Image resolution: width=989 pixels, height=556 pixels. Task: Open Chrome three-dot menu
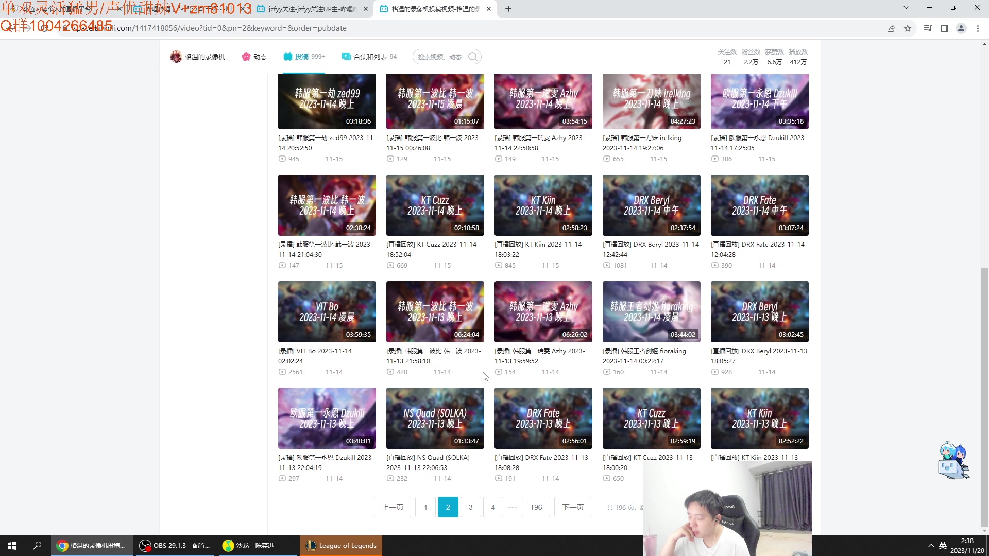[x=978, y=28]
